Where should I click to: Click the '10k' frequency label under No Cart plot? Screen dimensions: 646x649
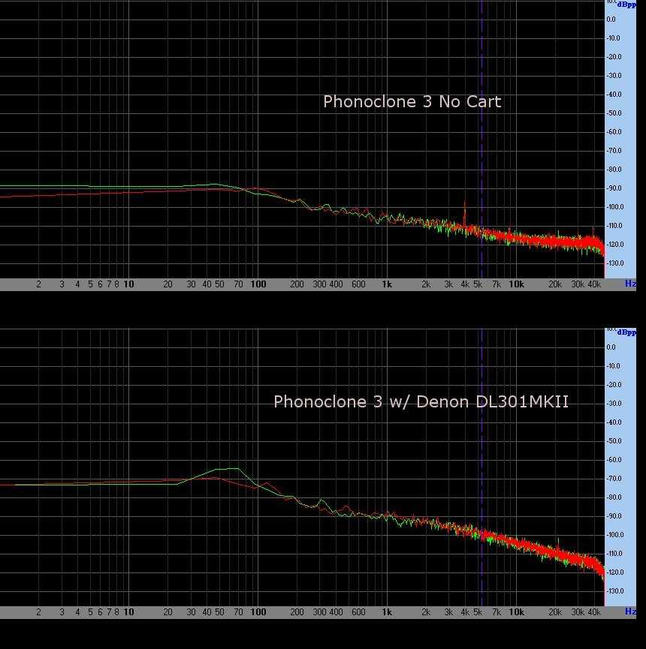tap(516, 284)
